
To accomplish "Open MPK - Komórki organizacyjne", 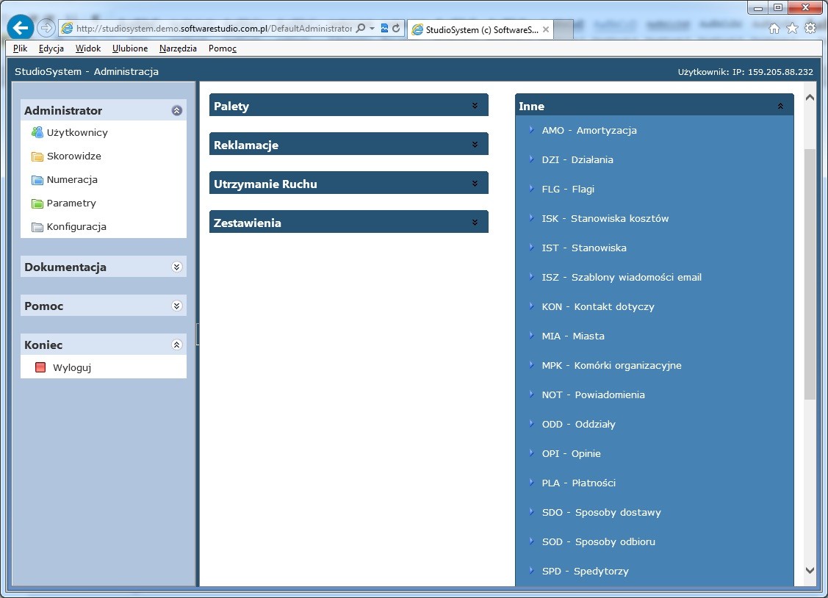I will pos(611,365).
